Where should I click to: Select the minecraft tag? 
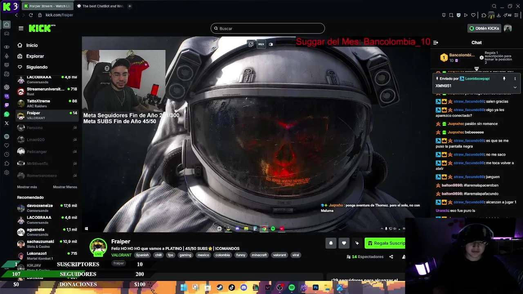click(x=259, y=255)
